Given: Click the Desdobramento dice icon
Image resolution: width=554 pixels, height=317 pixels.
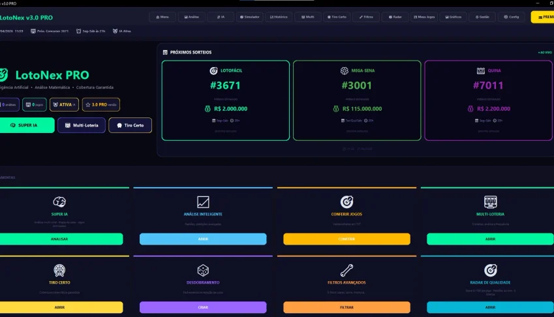Looking at the screenshot, I should click(x=203, y=271).
